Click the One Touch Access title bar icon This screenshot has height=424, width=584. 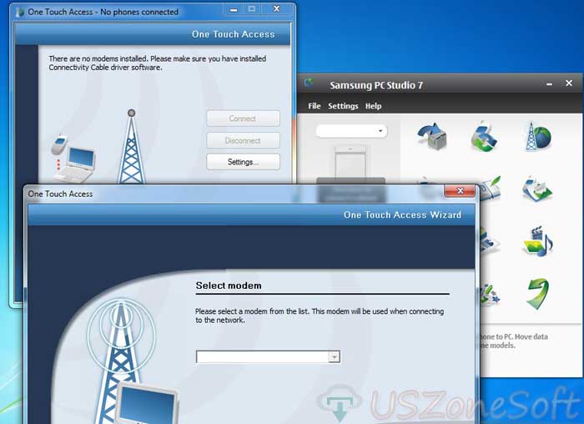pos(20,12)
